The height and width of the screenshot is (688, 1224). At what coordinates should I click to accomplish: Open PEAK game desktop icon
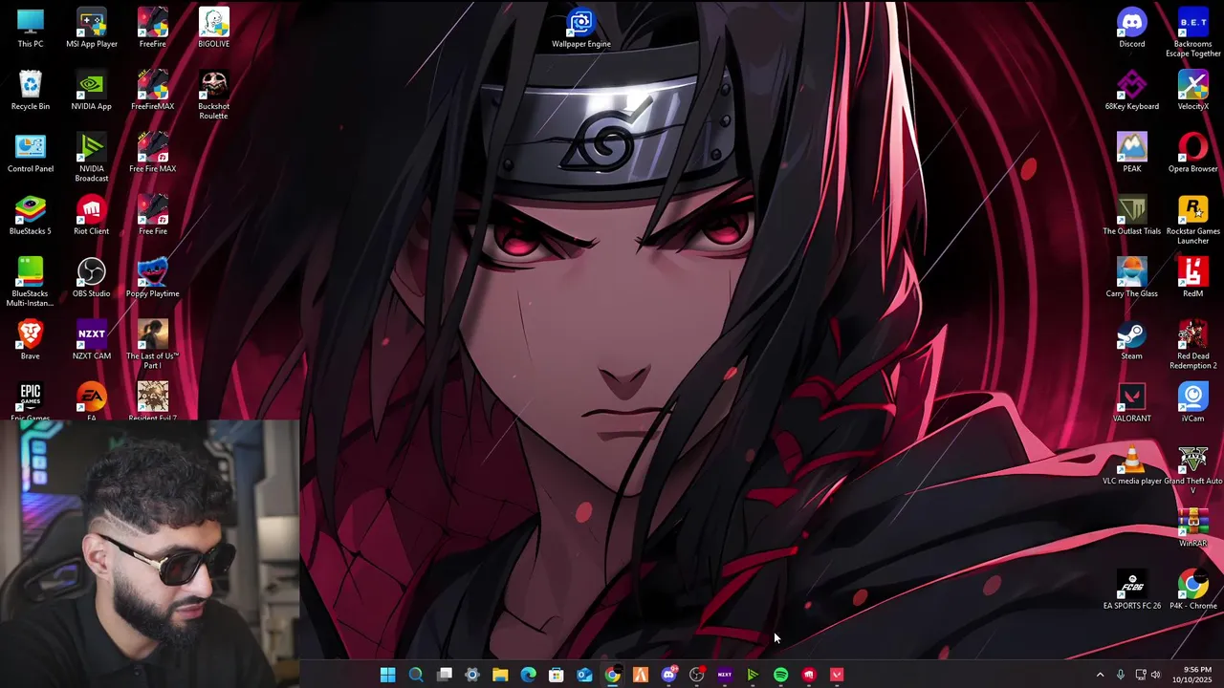(x=1132, y=153)
